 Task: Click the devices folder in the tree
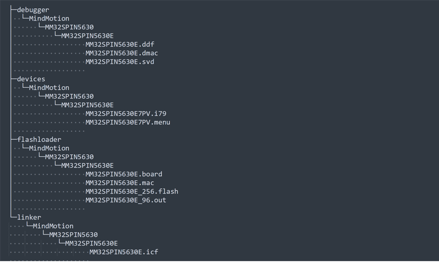point(31,79)
